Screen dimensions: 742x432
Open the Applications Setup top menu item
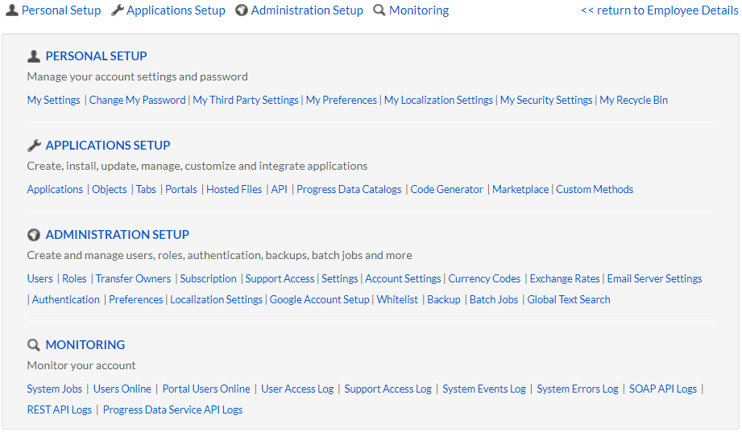(176, 10)
